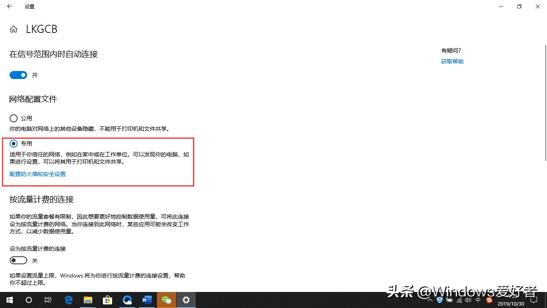Open the Start menu
The width and height of the screenshot is (547, 308).
pyautogui.click(x=10, y=300)
